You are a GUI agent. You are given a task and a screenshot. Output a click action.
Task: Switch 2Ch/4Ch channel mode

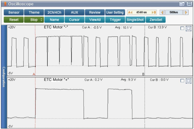click(x=54, y=12)
